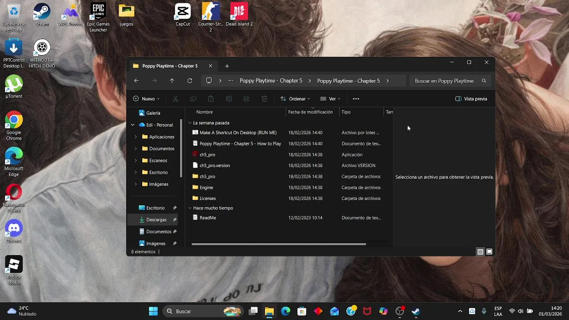Toggle the Vista previa pane
The height and width of the screenshot is (320, 569).
click(471, 99)
